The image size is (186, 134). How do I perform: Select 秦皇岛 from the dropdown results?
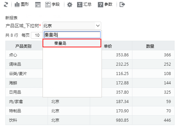(x=72, y=43)
